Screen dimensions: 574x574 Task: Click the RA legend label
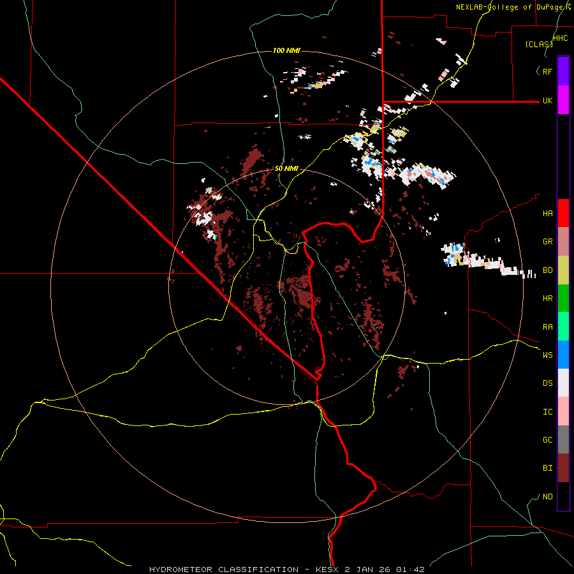coord(547,327)
